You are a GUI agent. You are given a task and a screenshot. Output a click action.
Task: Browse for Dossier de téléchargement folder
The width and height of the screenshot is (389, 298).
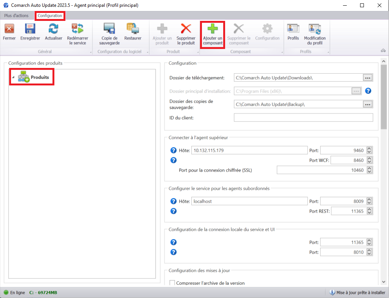[368, 78]
